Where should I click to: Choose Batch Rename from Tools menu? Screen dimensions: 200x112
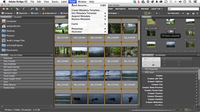(x=88, y=5)
